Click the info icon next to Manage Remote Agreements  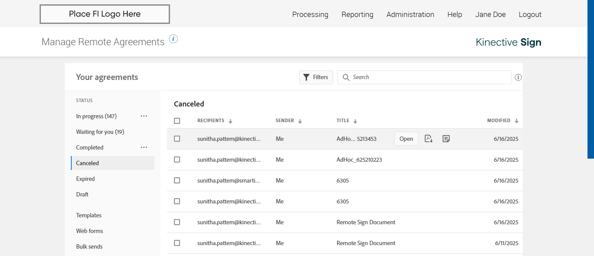[x=174, y=39]
